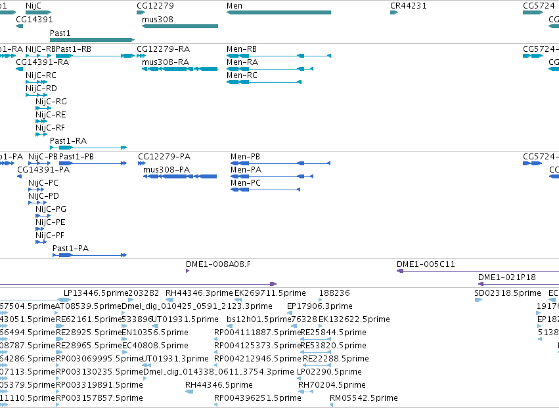Select the NijC gene label

coord(34,6)
